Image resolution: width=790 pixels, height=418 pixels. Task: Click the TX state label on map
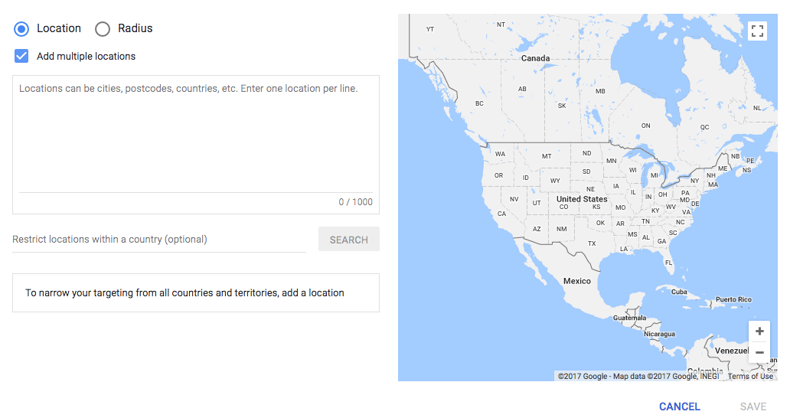click(592, 243)
